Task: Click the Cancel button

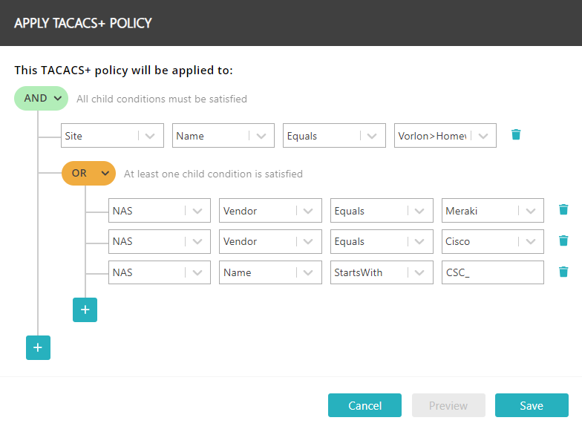Action: [x=364, y=405]
